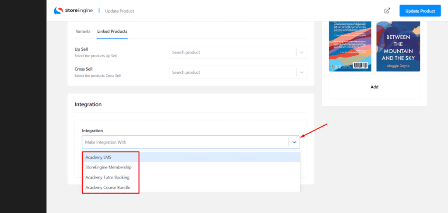The height and width of the screenshot is (213, 448).
Task: Choose Academy LMS option
Action: click(x=191, y=157)
